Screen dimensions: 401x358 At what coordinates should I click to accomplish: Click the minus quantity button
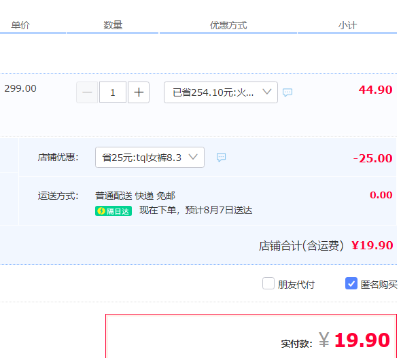tap(87, 92)
